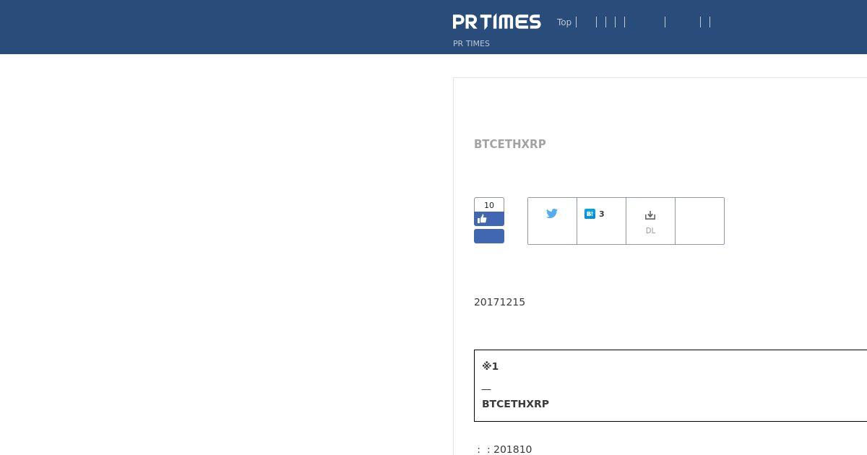Click the ※1 note marker in the box
Screen dimensions: 867x455
click(490, 366)
